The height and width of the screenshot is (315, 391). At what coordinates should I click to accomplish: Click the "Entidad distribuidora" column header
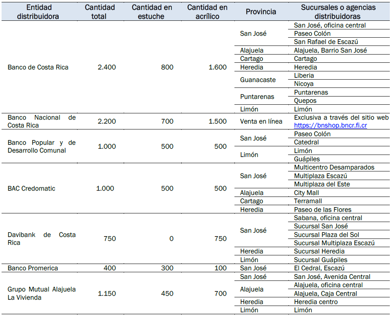pyautogui.click(x=38, y=12)
